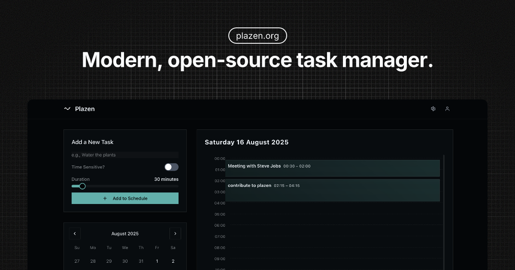Select day 28 in calendar
Screen dimensions: 515x270
click(x=93, y=261)
